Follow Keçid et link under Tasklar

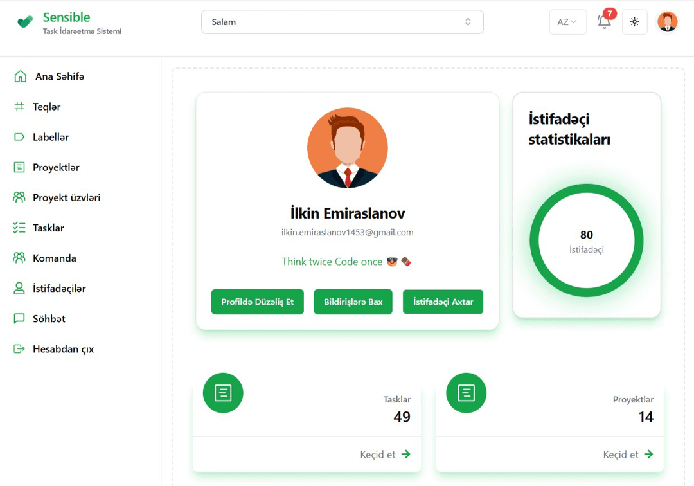click(x=385, y=454)
